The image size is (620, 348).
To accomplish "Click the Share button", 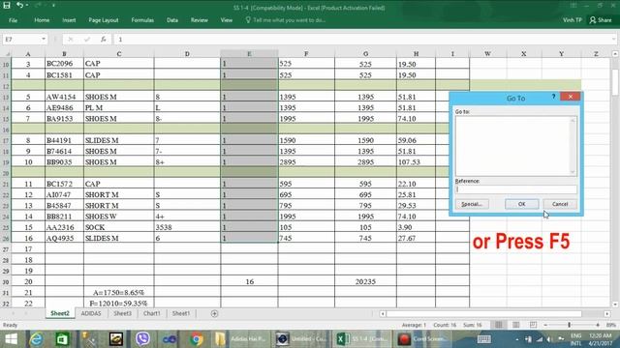I will tap(601, 20).
